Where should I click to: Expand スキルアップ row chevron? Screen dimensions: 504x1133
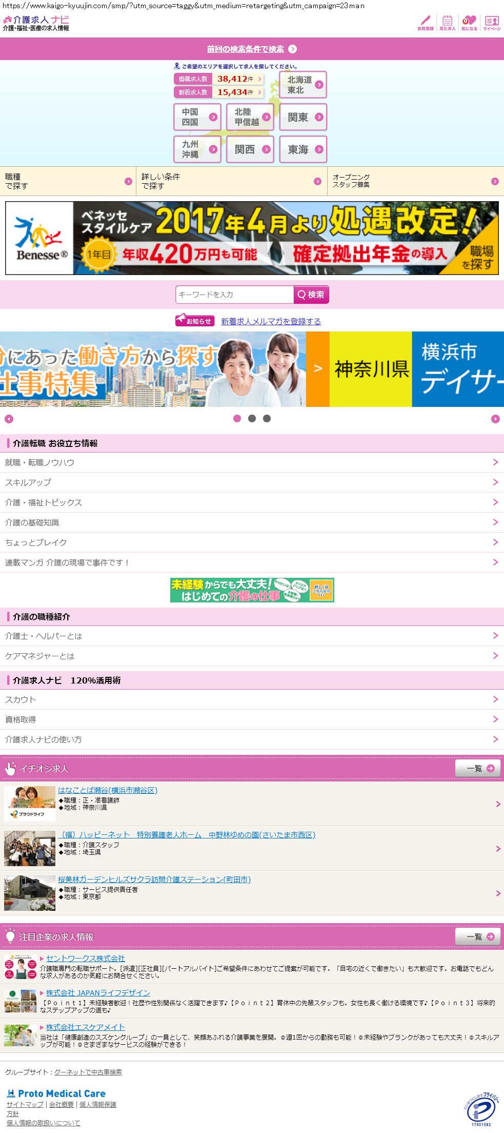click(495, 482)
